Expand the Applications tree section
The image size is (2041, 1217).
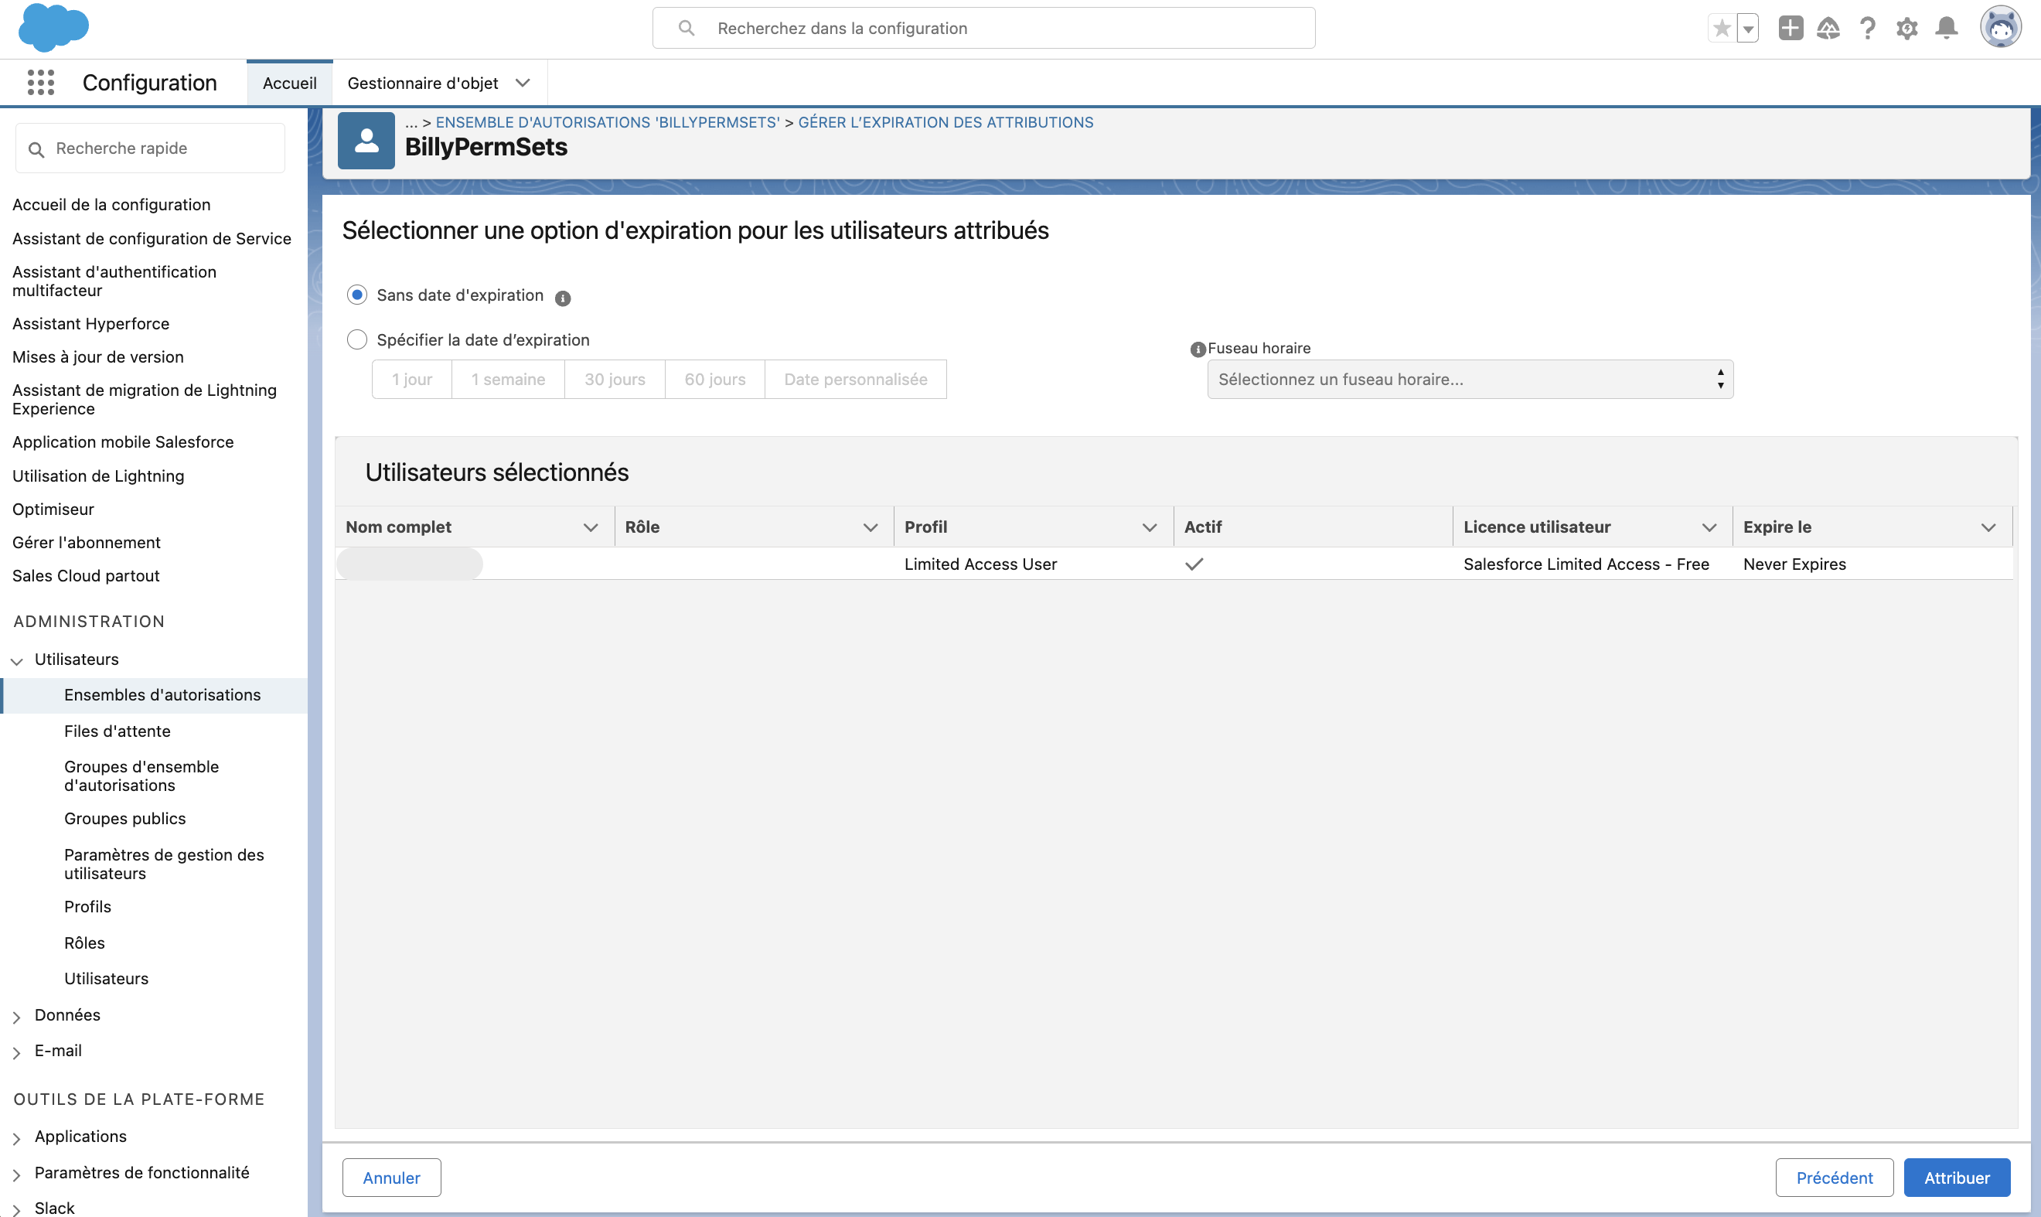(16, 1138)
